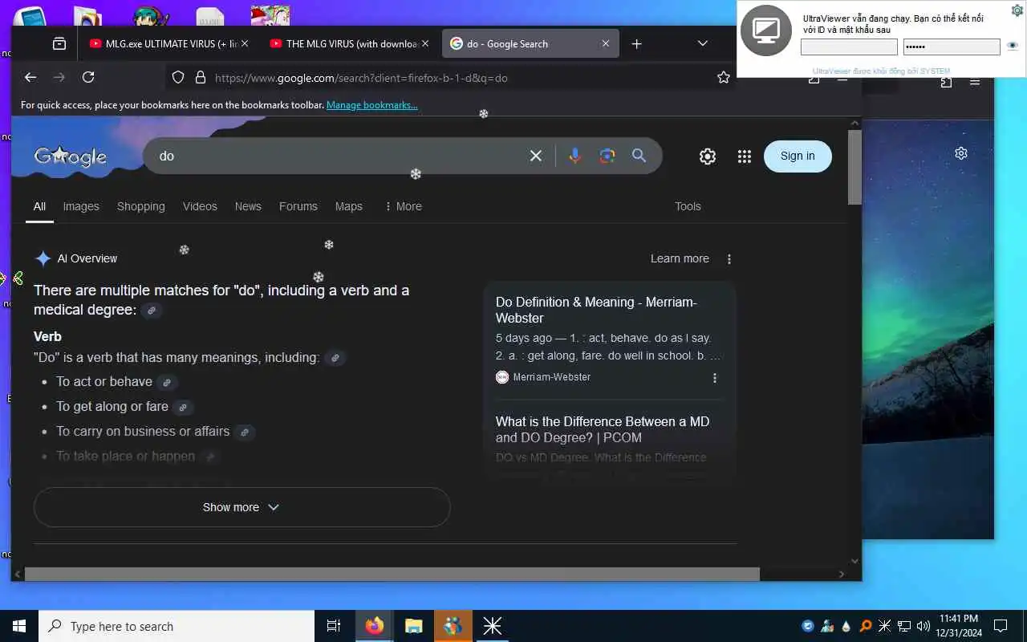Open the MD and DO Degree PCOM result
Image resolution: width=1027 pixels, height=642 pixels.
603,429
